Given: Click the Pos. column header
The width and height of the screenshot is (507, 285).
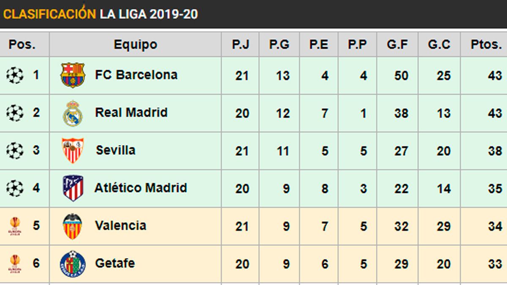Looking at the screenshot, I should pos(22,44).
